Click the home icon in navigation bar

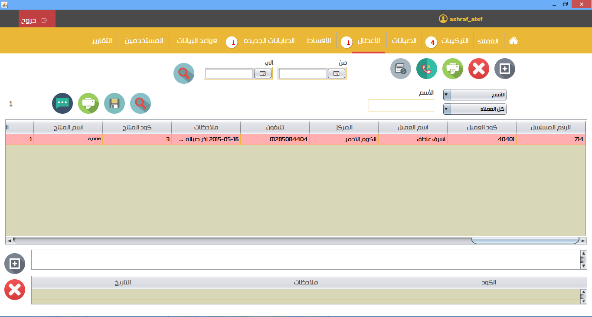click(514, 41)
